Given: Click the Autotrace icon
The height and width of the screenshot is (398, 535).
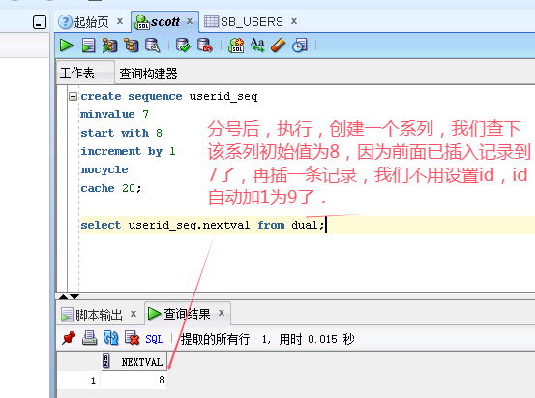Looking at the screenshot, I should point(131,46).
